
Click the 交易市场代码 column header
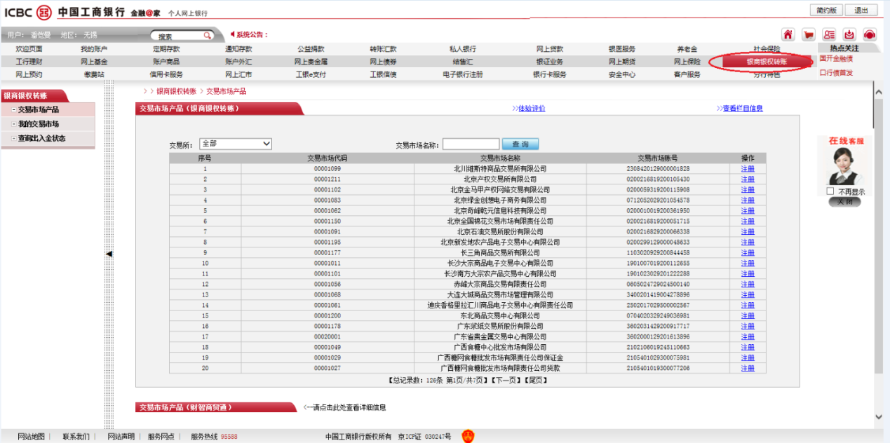tap(327, 158)
